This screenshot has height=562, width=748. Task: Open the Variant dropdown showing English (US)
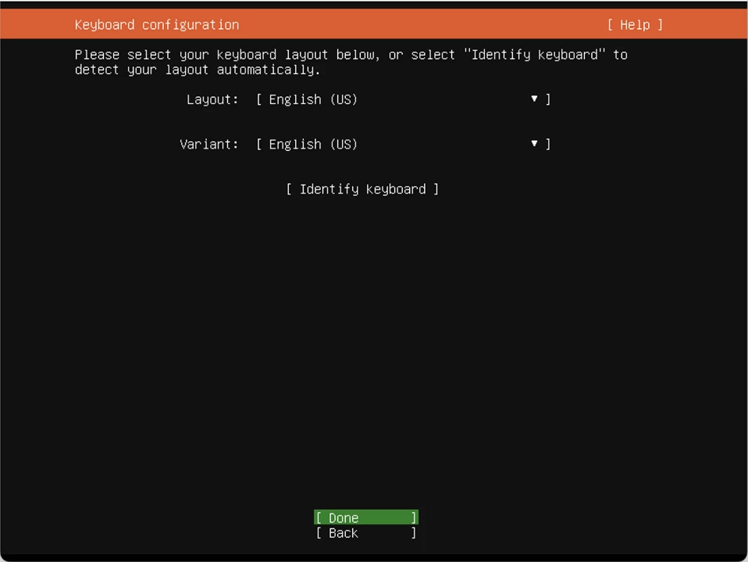403,144
